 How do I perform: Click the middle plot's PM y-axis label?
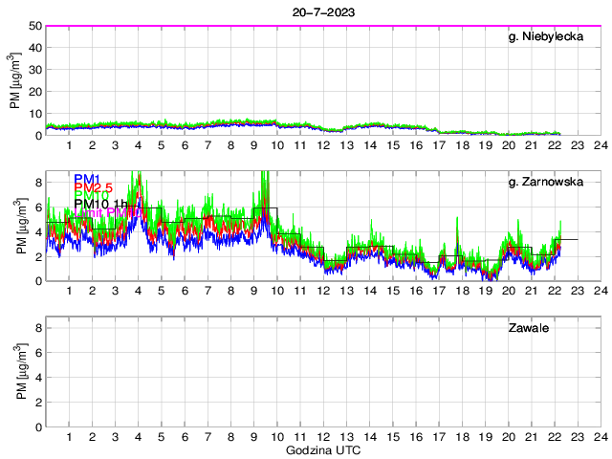(22, 226)
